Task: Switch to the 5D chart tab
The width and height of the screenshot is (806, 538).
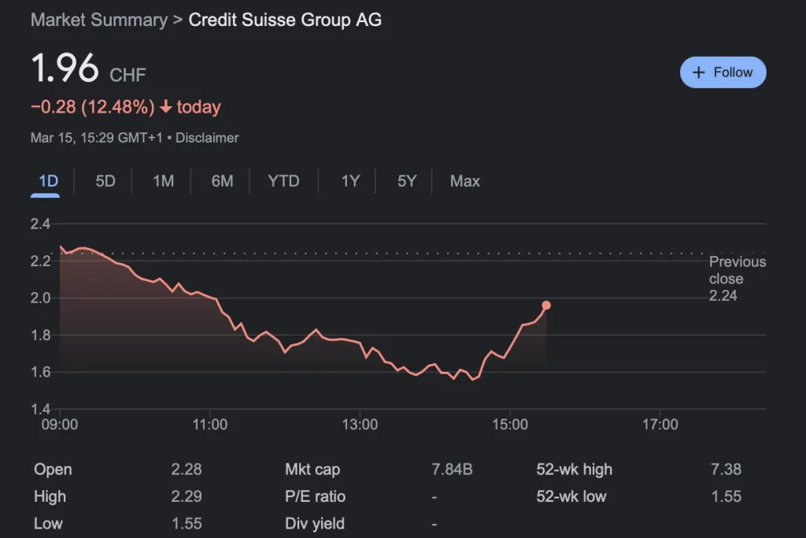Action: click(x=105, y=181)
